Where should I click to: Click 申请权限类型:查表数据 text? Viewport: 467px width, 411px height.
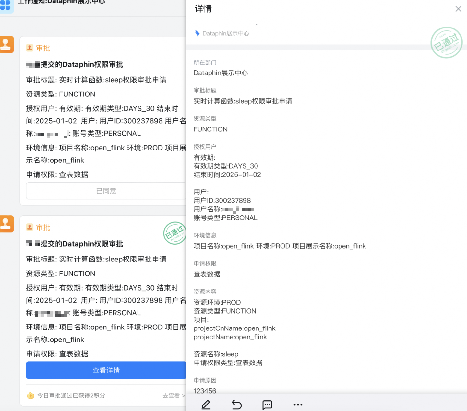point(228,363)
